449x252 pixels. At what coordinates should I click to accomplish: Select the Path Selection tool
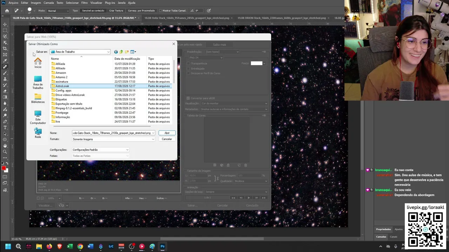click(x=5, y=133)
